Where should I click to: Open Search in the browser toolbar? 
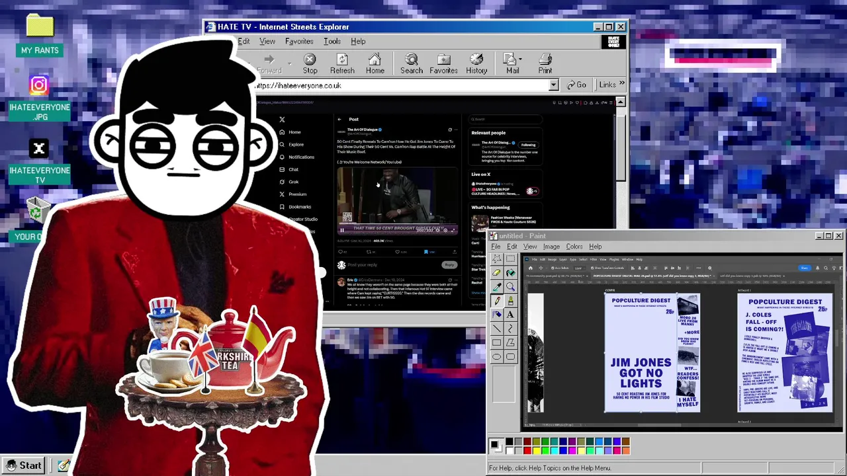click(x=411, y=63)
